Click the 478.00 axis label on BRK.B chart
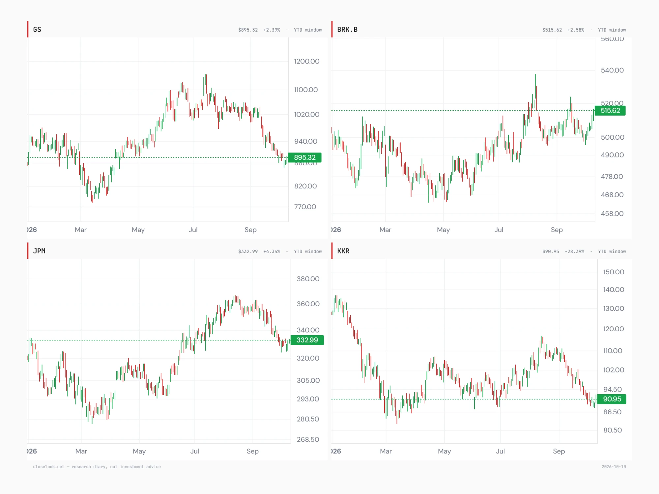Image resolution: width=659 pixels, height=494 pixels. (x=612, y=177)
